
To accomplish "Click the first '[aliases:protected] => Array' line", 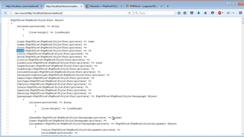I will [38, 26].
